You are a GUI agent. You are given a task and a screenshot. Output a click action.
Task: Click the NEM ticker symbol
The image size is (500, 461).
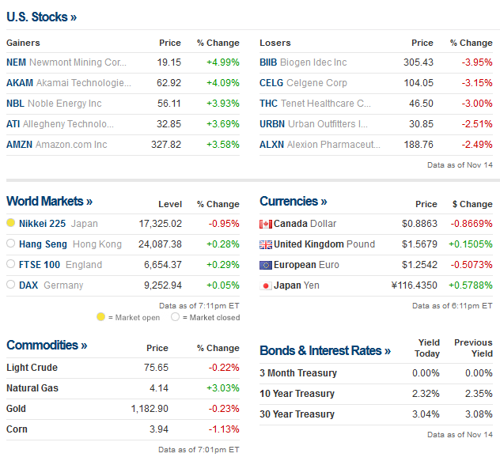tap(16, 62)
